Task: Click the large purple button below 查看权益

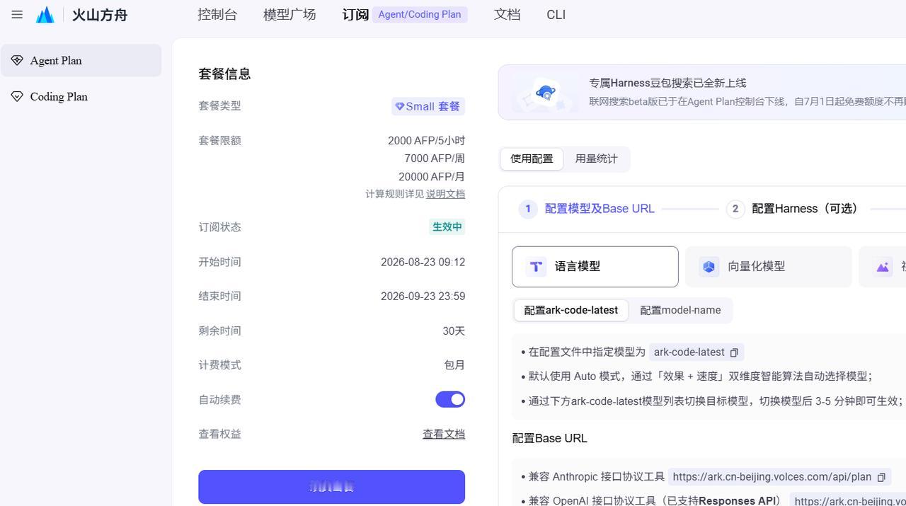Action: coord(331,487)
